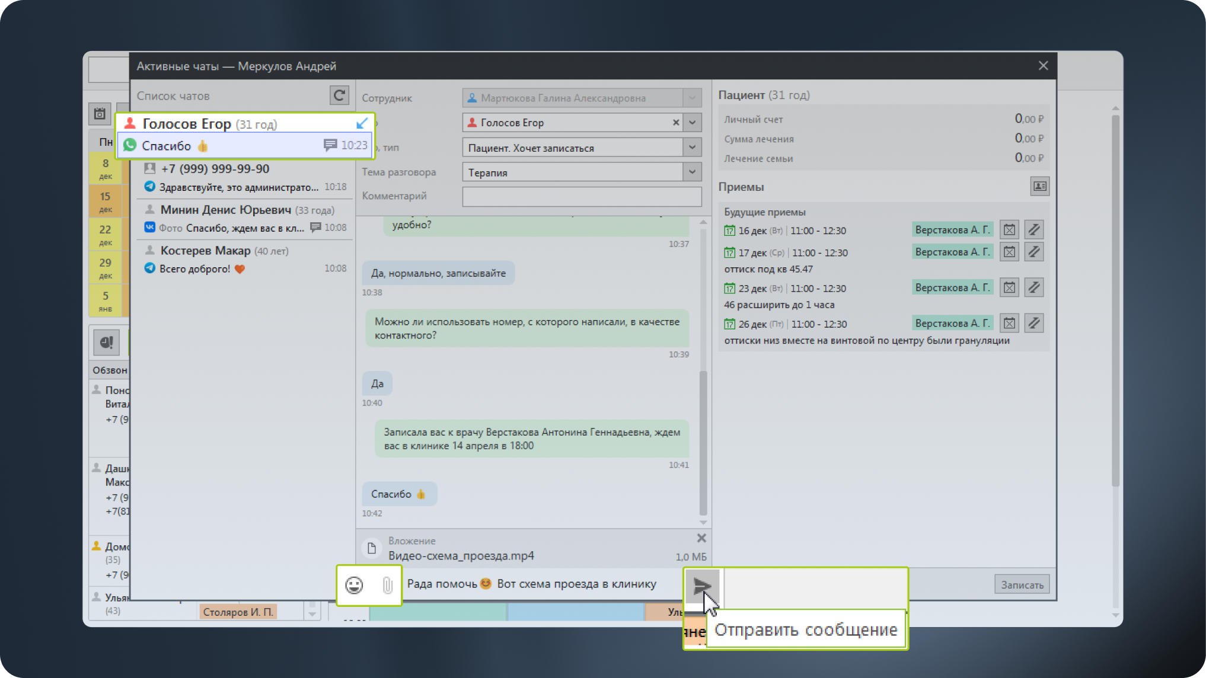Open the Пациент. Хочет записаться type dropdown
Viewport: 1206px width, 678px height.
[692, 148]
